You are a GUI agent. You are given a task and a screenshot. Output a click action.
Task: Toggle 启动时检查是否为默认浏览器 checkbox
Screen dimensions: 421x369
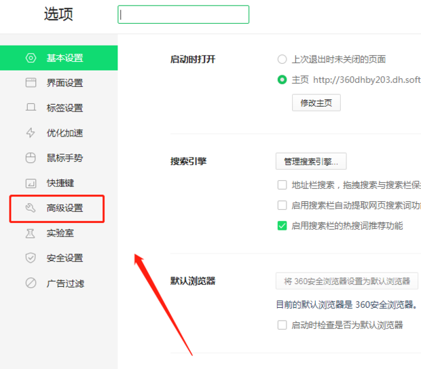point(282,325)
